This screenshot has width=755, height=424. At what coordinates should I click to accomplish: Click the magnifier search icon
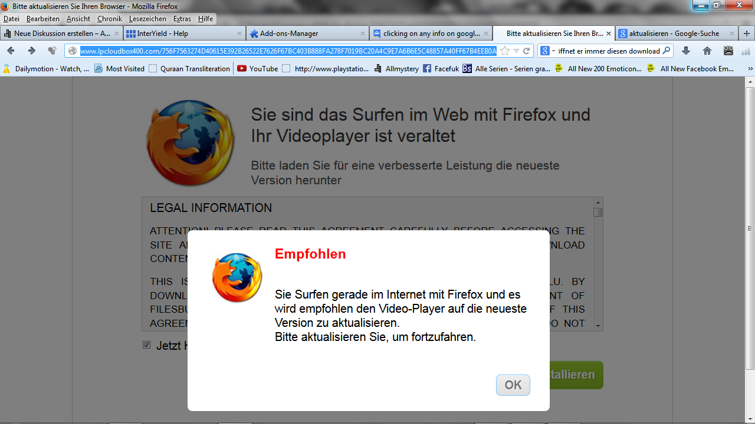click(x=667, y=51)
